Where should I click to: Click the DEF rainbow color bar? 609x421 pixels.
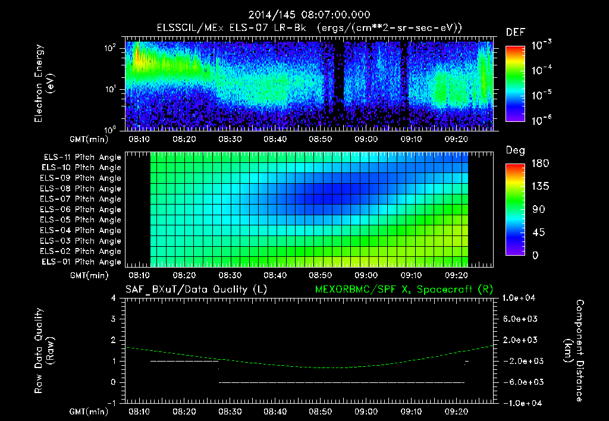point(516,83)
